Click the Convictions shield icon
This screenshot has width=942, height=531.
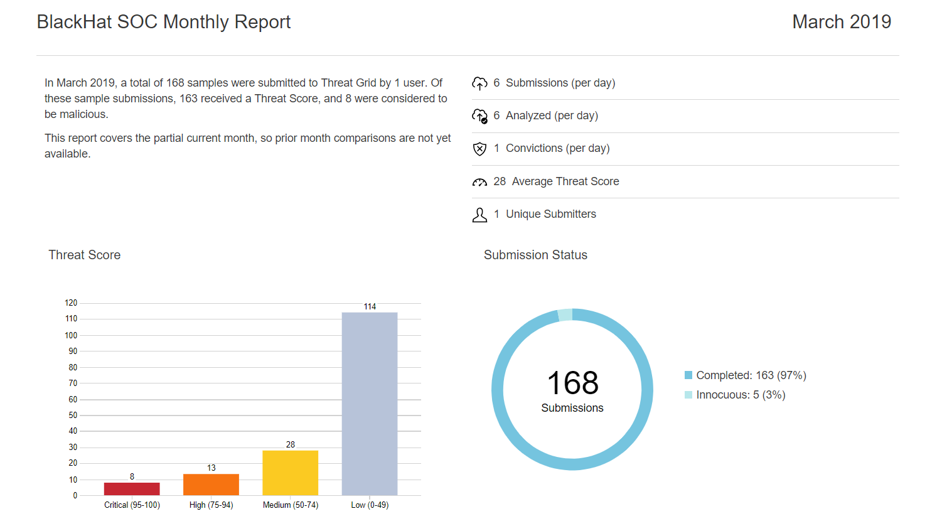pos(479,149)
